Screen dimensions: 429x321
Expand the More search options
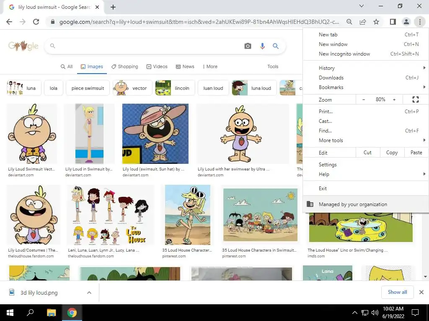pos(210,66)
